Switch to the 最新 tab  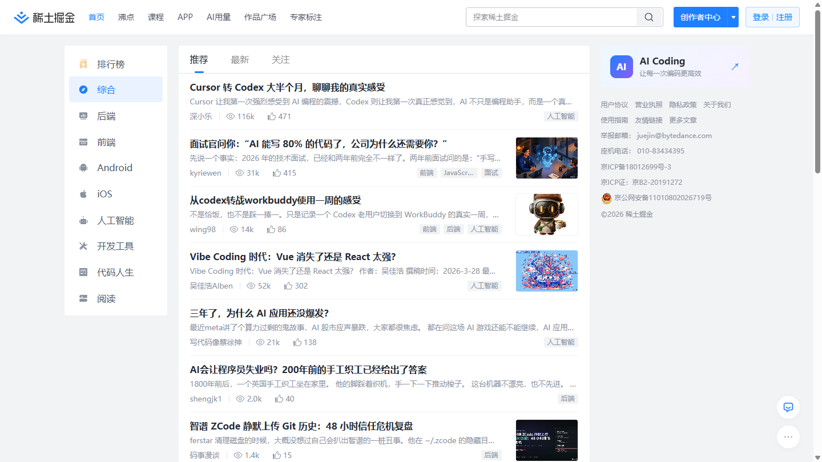240,59
